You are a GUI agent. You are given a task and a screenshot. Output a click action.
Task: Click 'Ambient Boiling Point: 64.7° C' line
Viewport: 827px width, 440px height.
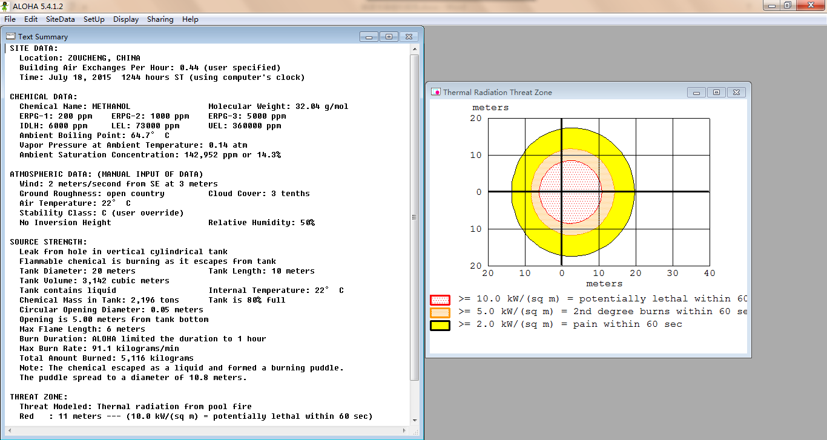(94, 136)
